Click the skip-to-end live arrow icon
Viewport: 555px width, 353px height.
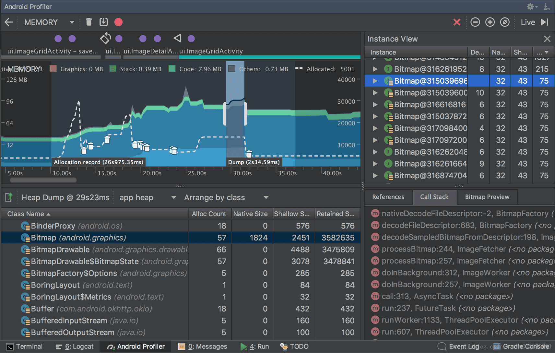click(x=545, y=22)
